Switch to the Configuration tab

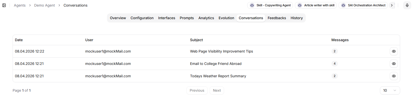tap(142, 18)
